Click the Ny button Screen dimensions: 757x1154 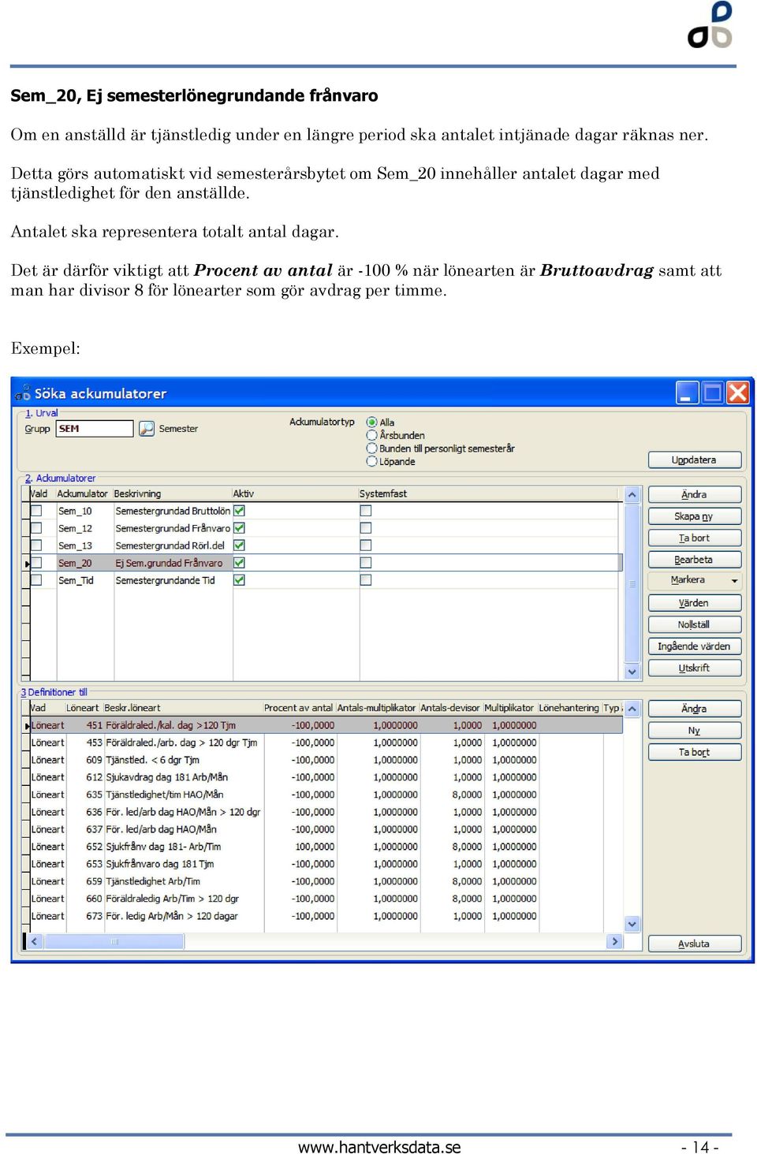click(695, 731)
